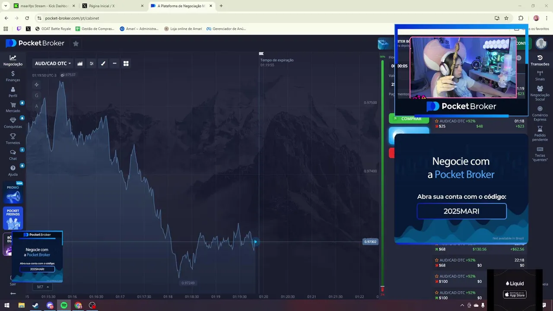Open the multi-chart grid layout icon
This screenshot has height=311, width=553.
126,63
